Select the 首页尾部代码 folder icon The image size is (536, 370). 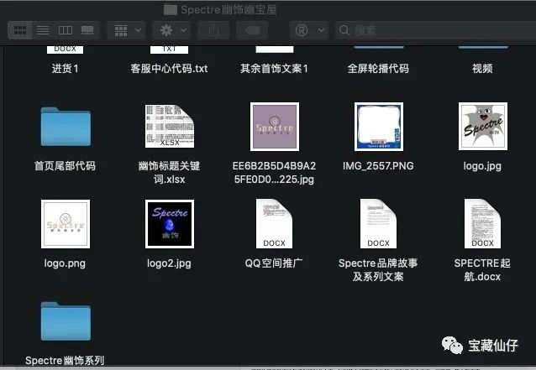click(66, 127)
